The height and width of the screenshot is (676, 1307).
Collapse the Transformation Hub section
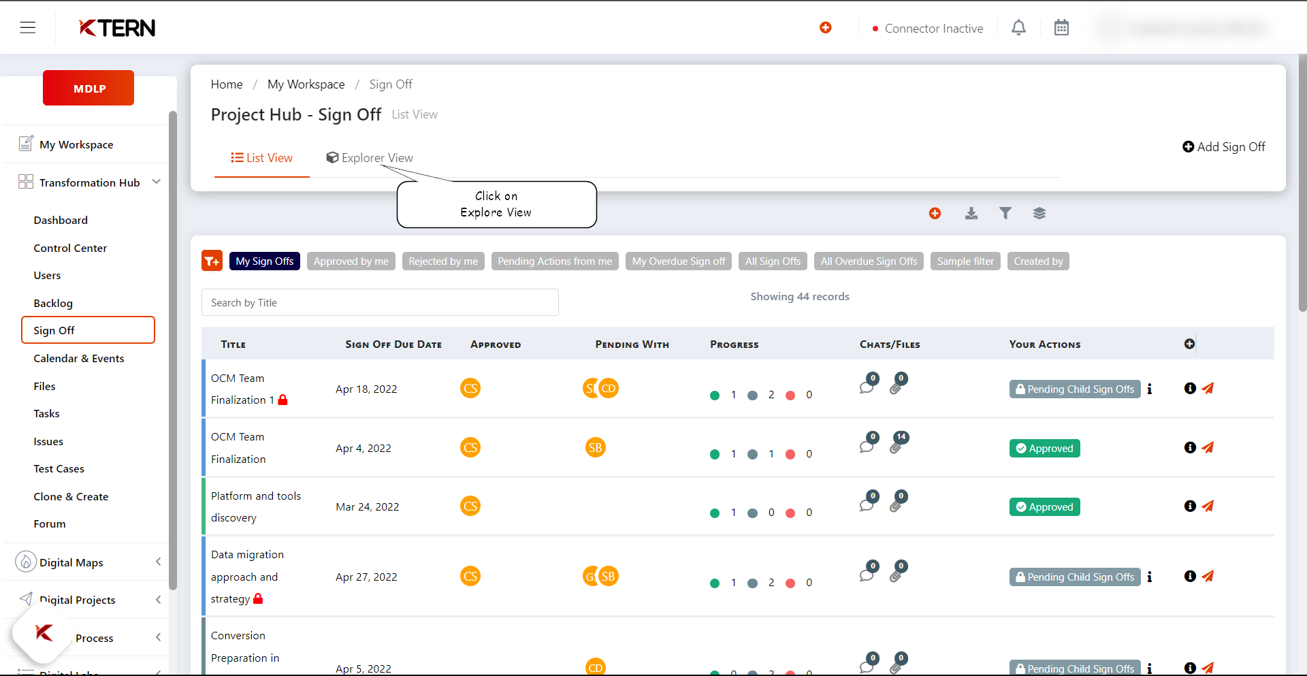point(157,182)
